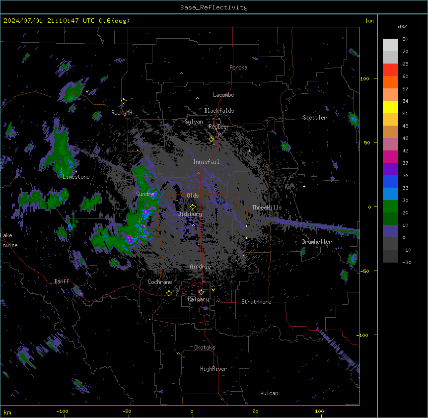The width and height of the screenshot is (428, 418).
Task: Click the Sylvan label
Action: coord(194,122)
